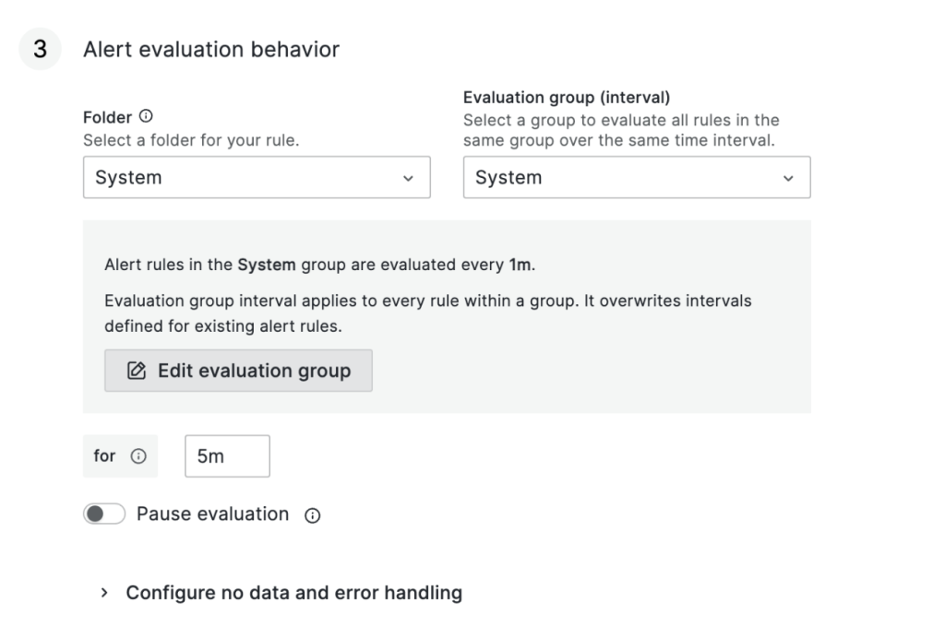This screenshot has height=626, width=945.
Task: Click the "for" label text
Action: point(104,456)
